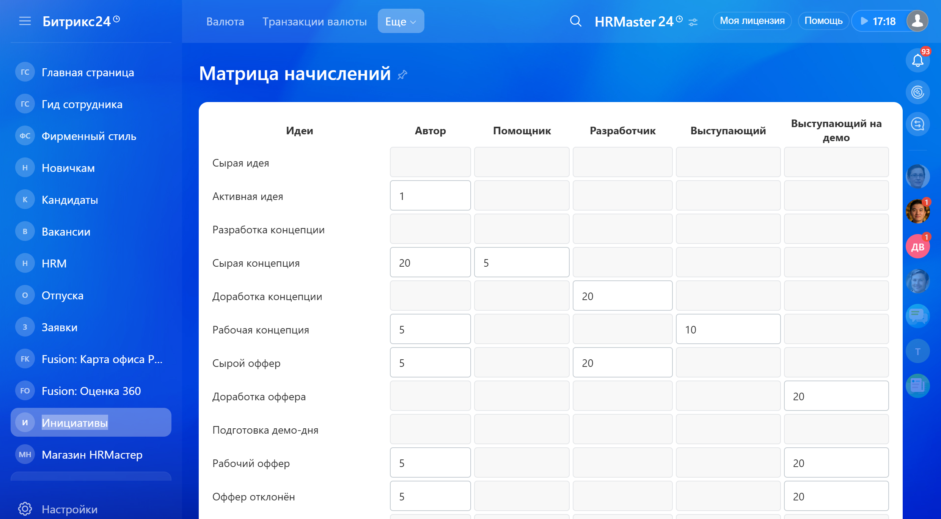Switch to the Валюта tab

225,22
